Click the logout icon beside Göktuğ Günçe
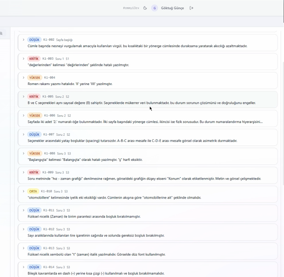This screenshot has width=284, height=277. (192, 8)
